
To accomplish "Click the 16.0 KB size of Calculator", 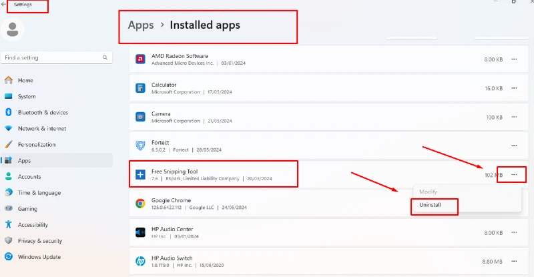I will (493, 88).
